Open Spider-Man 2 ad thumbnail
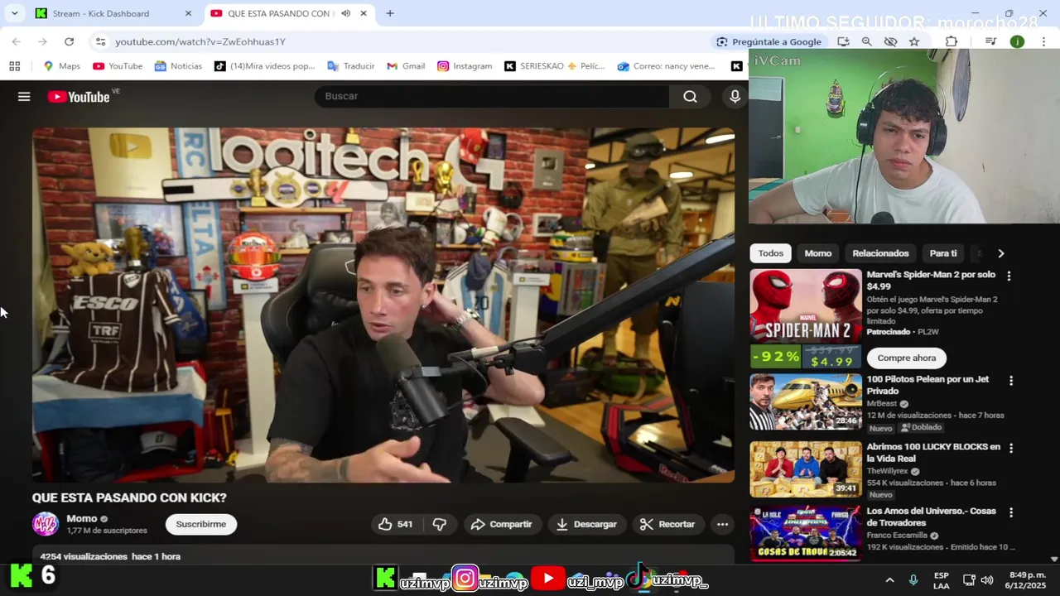This screenshot has height=596, width=1060. 806,307
